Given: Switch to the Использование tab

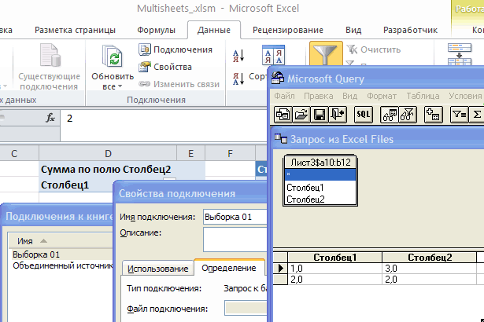Looking at the screenshot, I should point(157,269).
